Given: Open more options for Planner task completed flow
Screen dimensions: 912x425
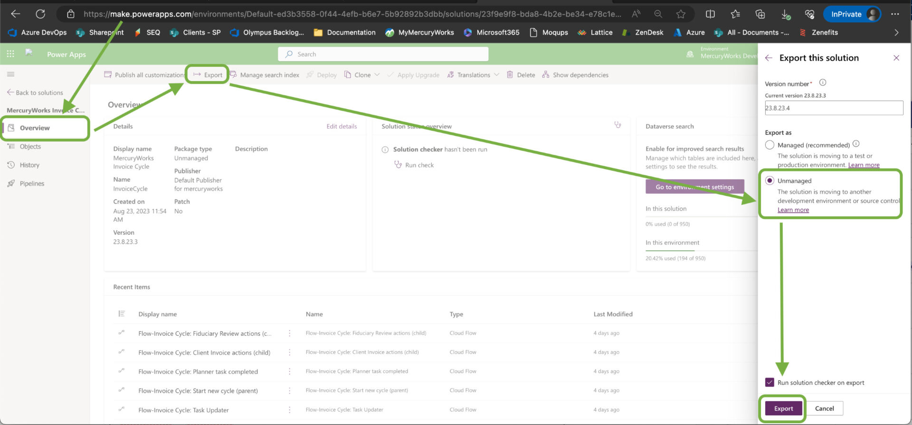Looking at the screenshot, I should 289,371.
